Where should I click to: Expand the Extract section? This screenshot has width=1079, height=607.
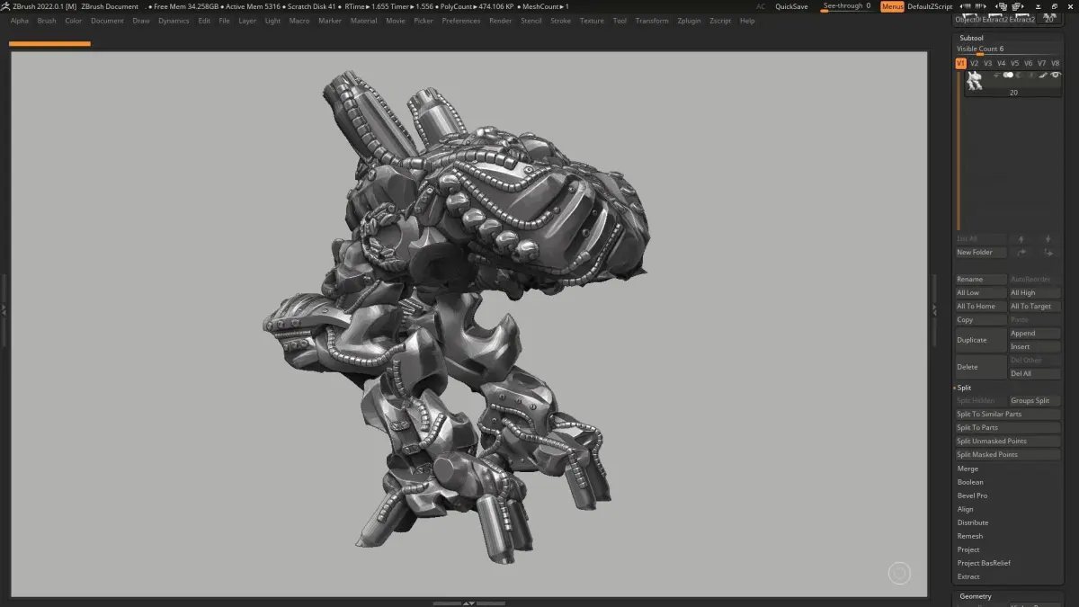tap(968, 576)
